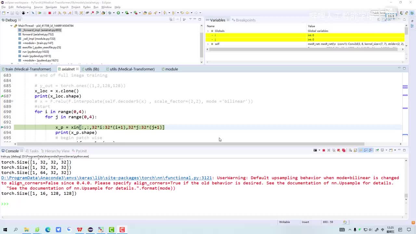
Task: Click the green Run button in toolbar
Action: (x=118, y=13)
